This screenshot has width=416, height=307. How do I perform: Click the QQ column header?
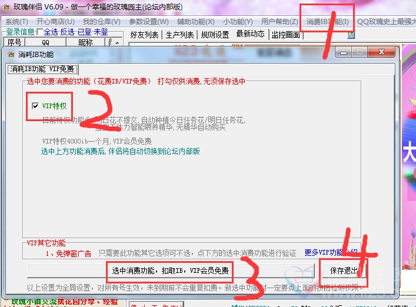click(45, 42)
